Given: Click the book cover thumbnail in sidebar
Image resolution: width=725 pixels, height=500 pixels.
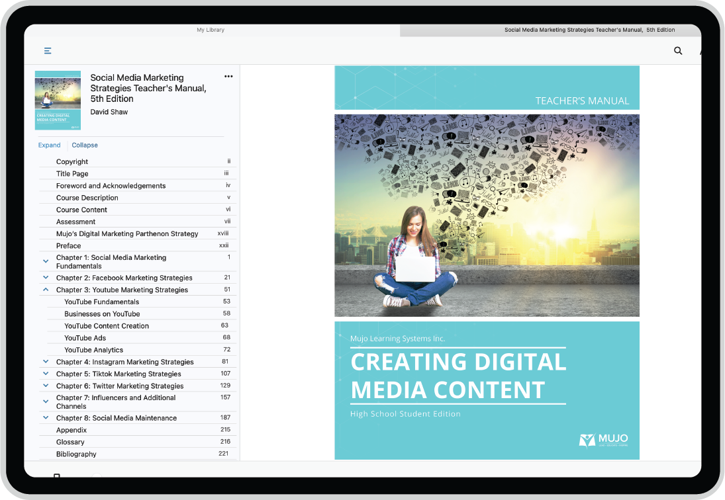Looking at the screenshot, I should click(58, 100).
